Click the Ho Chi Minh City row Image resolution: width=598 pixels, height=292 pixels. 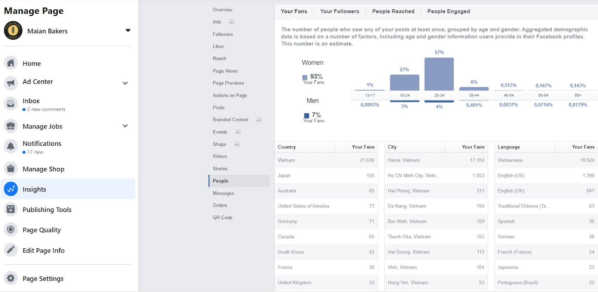[436, 175]
